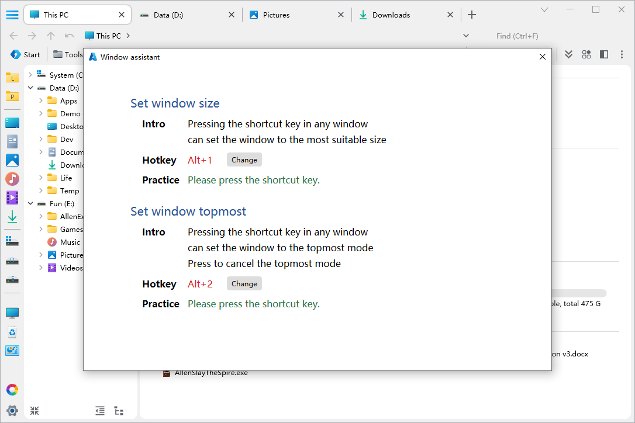Click the colorful theme wheel icon
Image resolution: width=635 pixels, height=423 pixels.
pos(12,390)
